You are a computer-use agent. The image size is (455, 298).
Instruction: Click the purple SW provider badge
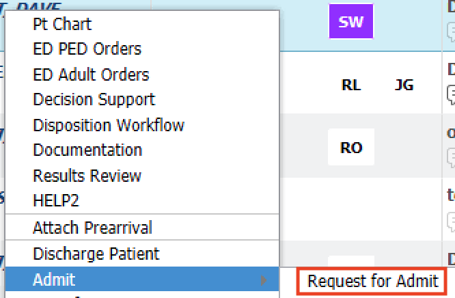coord(351,23)
